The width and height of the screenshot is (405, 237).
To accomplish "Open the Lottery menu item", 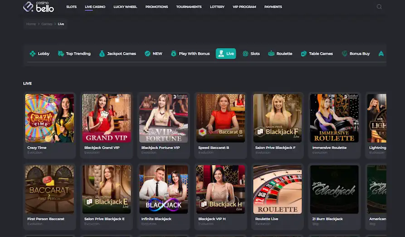I will 217,7.
